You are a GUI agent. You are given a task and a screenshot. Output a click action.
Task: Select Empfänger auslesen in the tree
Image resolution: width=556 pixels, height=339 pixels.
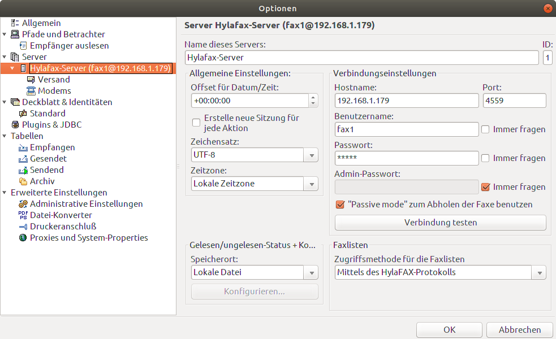point(69,46)
